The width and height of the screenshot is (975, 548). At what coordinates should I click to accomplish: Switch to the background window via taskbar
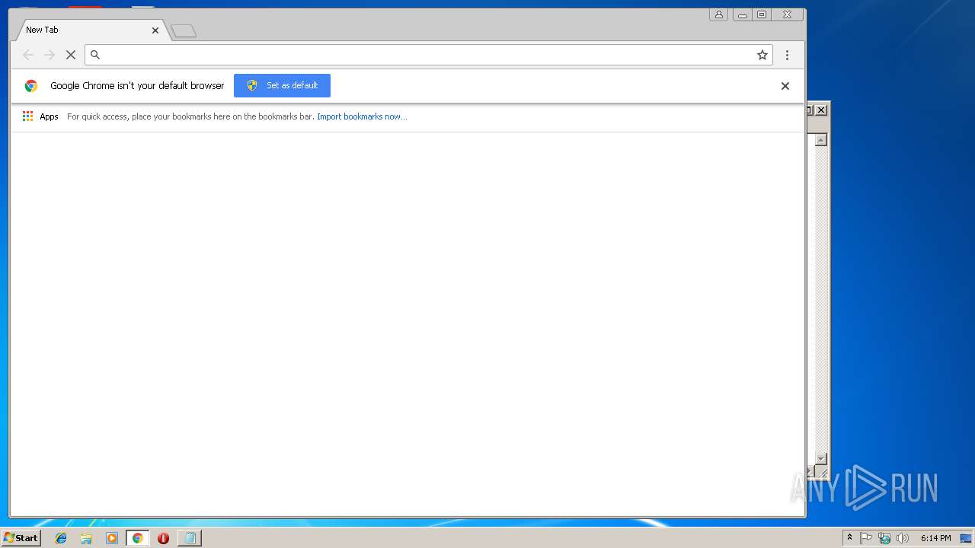pyautogui.click(x=190, y=538)
